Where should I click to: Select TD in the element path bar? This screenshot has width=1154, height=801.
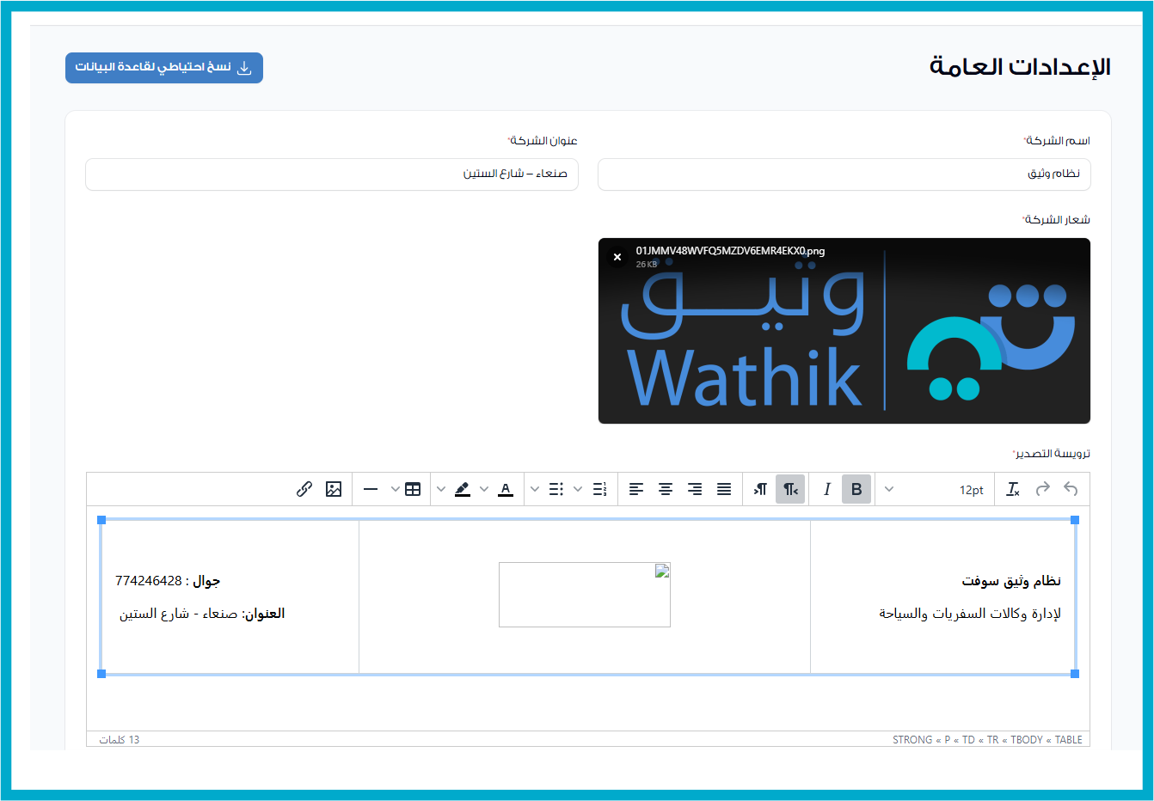pyautogui.click(x=968, y=740)
